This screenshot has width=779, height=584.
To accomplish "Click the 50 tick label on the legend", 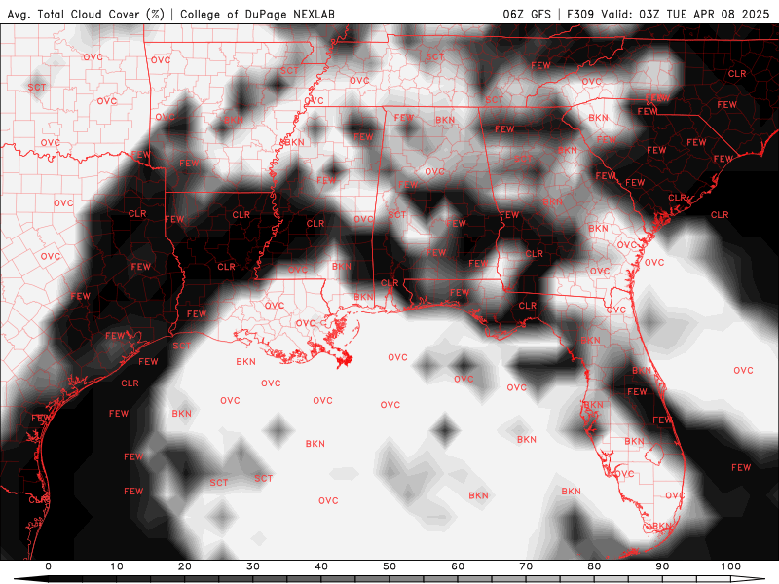I will coord(389,566).
